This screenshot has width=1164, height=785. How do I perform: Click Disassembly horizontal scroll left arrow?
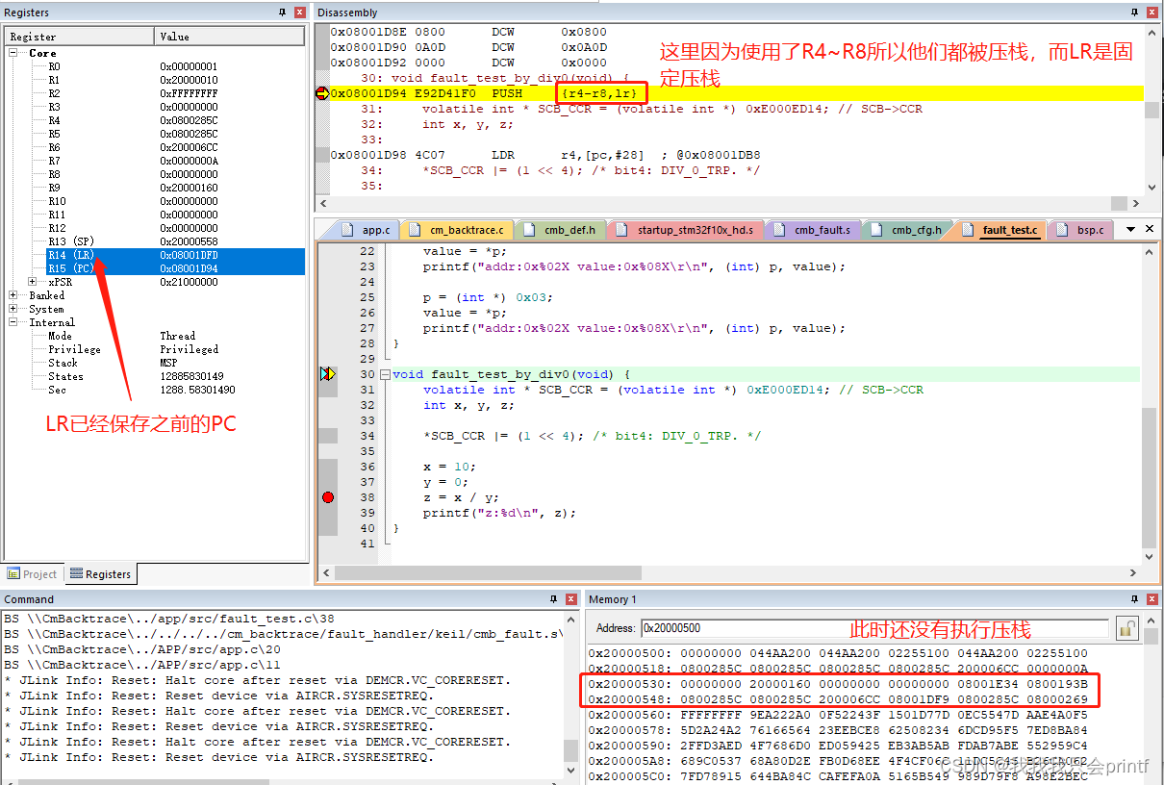pos(323,203)
